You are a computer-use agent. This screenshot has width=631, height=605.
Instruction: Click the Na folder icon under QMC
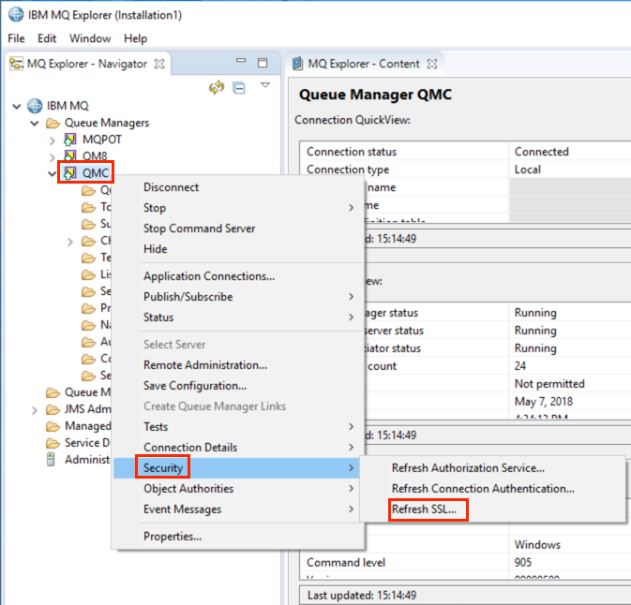click(x=88, y=325)
